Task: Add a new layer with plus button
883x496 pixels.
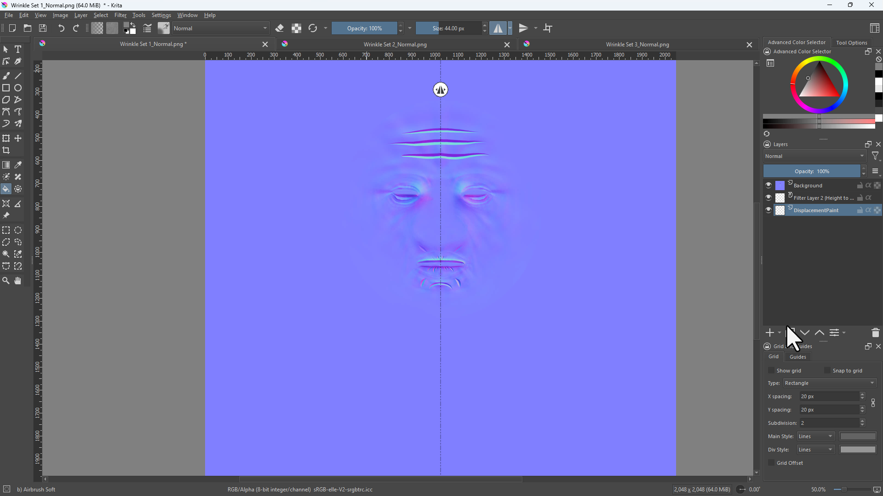Action: pyautogui.click(x=770, y=333)
